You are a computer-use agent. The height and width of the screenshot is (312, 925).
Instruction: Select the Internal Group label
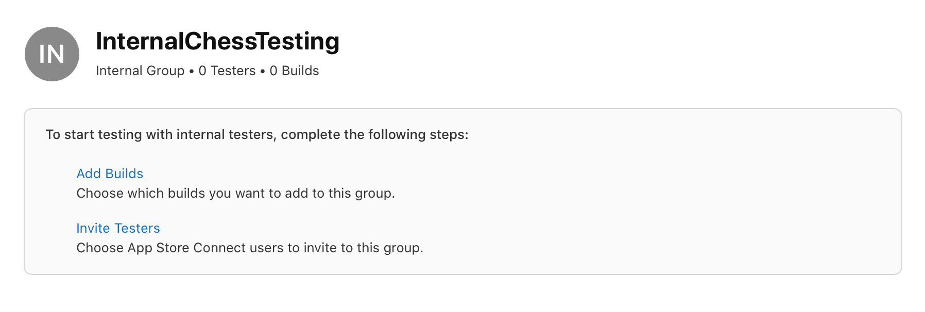click(x=139, y=71)
